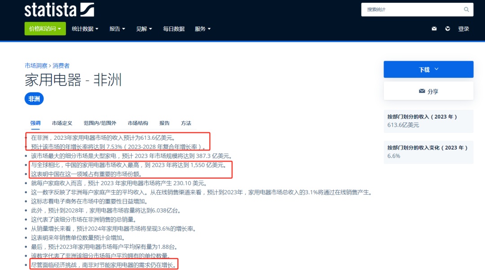The height and width of the screenshot is (270, 485).
Task: Select the 市场结构 tab
Action: 138,123
